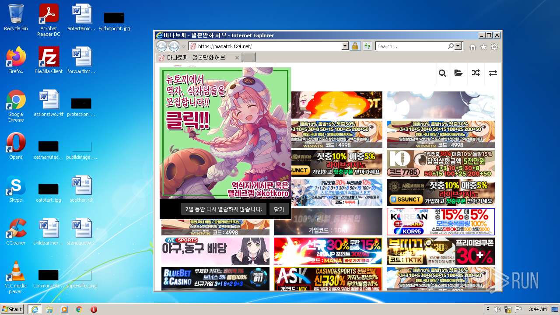The width and height of the screenshot is (560, 315).
Task: Click the IE Back navigation arrow
Action: (x=161, y=46)
